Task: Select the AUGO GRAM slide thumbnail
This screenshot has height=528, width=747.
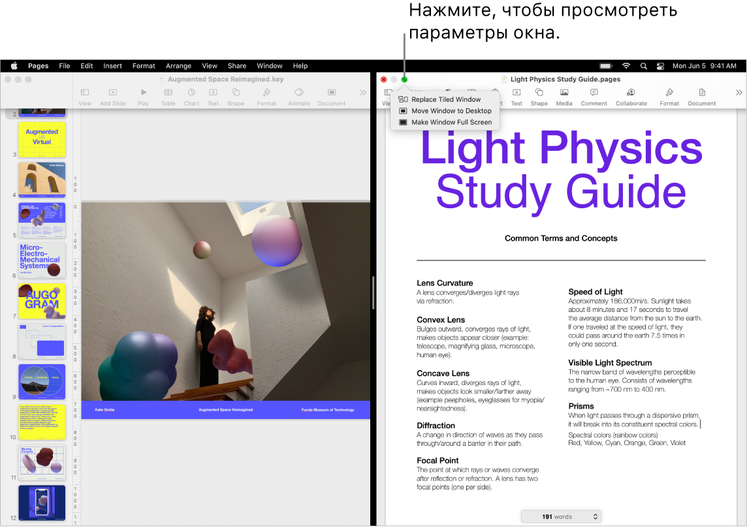Action: pos(42,301)
